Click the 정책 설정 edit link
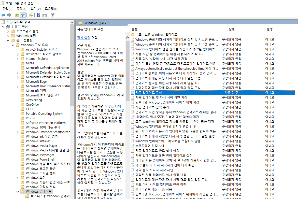This screenshot has width=298, height=199. tap(84, 38)
